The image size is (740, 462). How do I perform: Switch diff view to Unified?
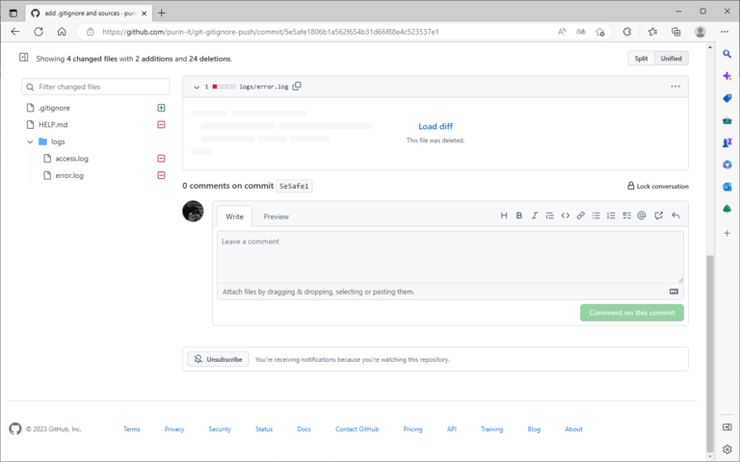pos(671,59)
